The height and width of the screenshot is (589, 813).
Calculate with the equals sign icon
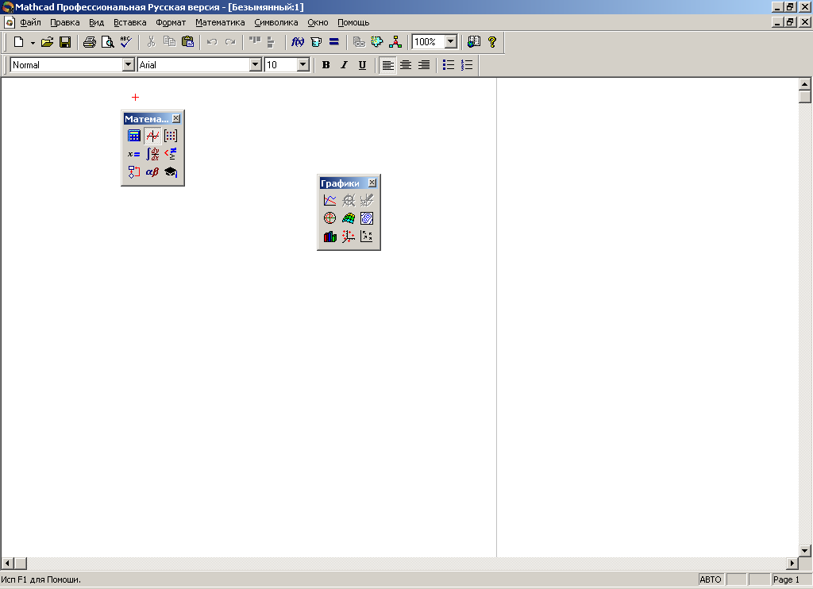[x=334, y=42]
